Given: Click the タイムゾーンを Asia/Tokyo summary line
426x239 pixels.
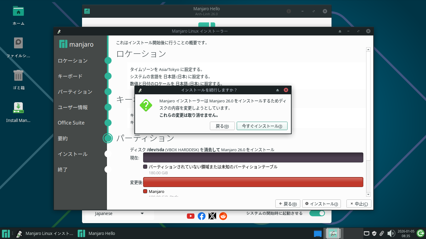Looking at the screenshot, I should coord(167,69).
